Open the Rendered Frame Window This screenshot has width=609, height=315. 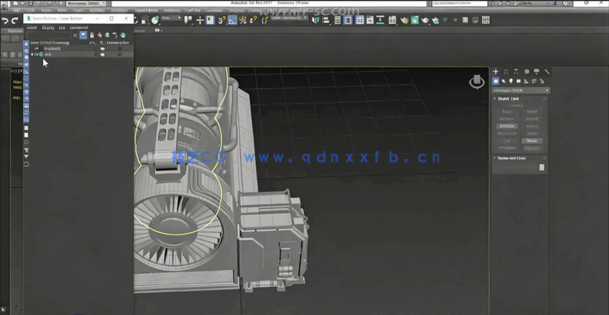tap(415, 21)
